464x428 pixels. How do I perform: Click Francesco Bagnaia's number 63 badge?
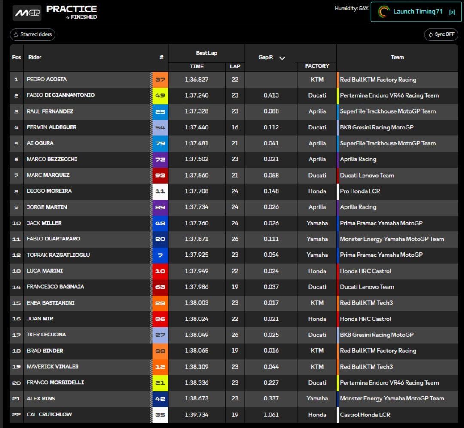pyautogui.click(x=160, y=287)
